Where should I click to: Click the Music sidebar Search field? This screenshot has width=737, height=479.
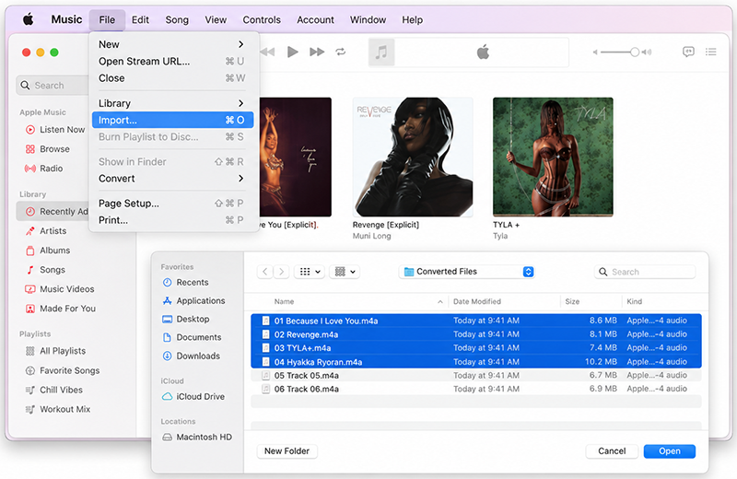(53, 86)
